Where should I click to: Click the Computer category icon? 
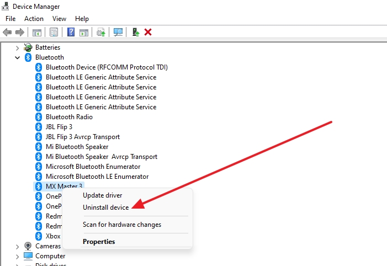click(28, 256)
